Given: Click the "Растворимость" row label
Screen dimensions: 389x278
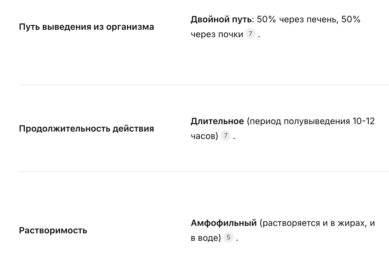Looking at the screenshot, I should click(x=53, y=231).
